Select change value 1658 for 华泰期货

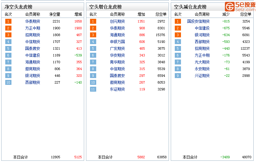tap(78, 21)
